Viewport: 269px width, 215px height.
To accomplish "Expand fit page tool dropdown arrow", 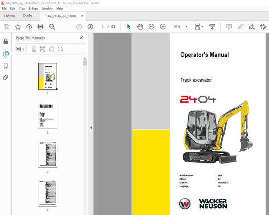I will coord(202,27).
